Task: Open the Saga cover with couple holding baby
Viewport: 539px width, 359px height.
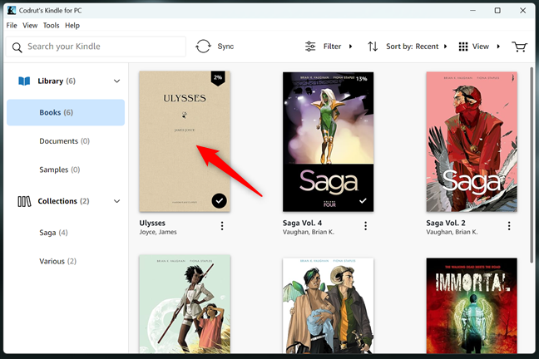Action: [x=328, y=306]
